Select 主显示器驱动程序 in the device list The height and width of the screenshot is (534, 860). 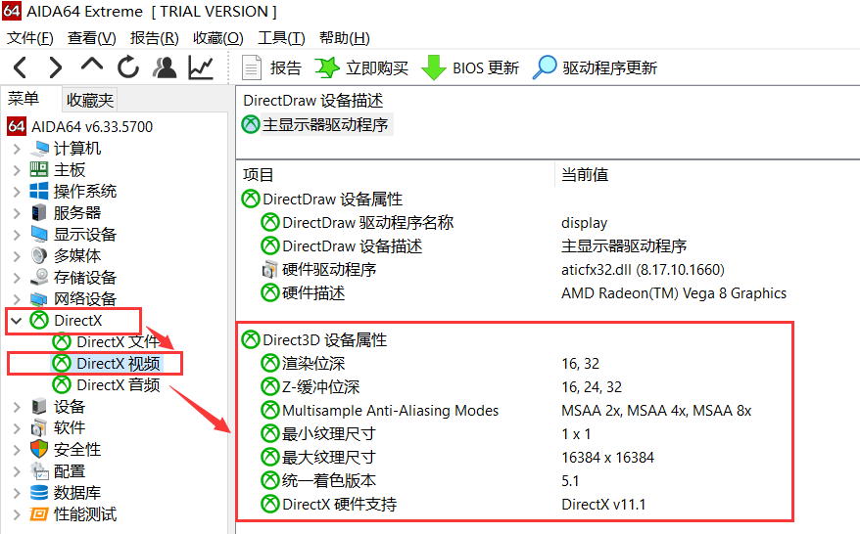[316, 124]
